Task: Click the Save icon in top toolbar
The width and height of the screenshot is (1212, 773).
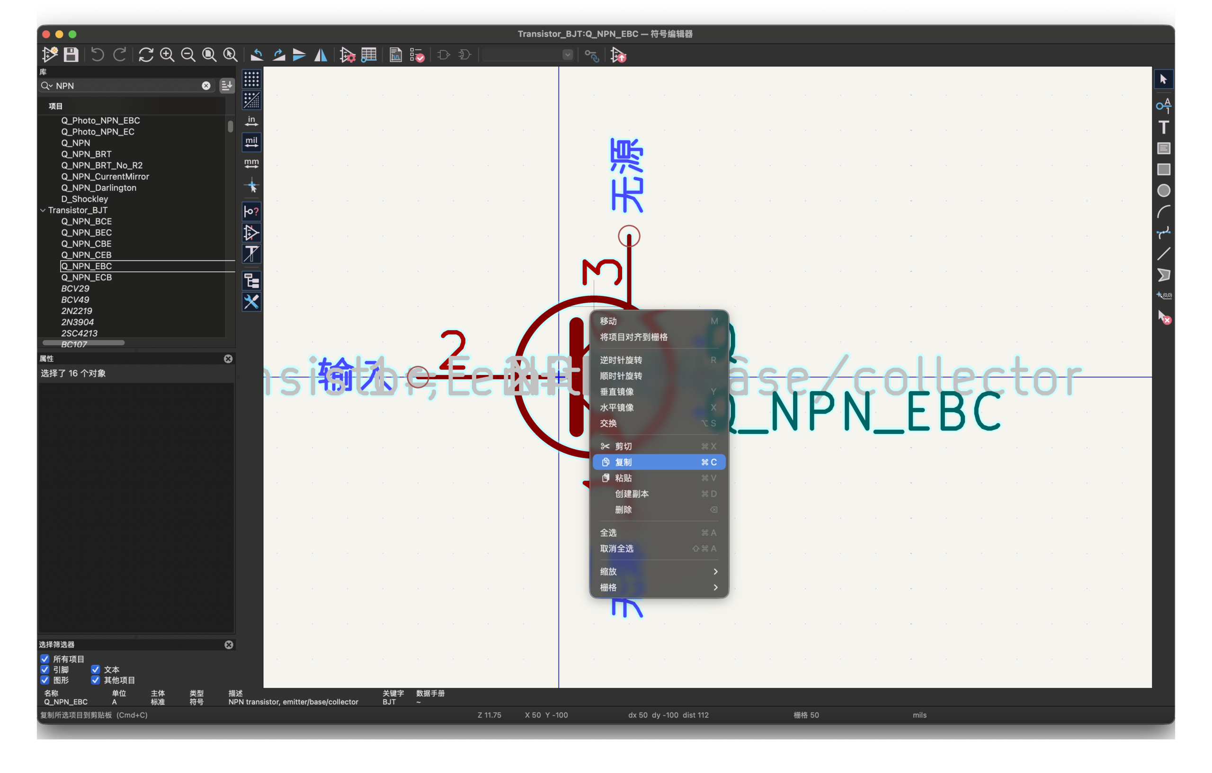Action: pos(71,54)
